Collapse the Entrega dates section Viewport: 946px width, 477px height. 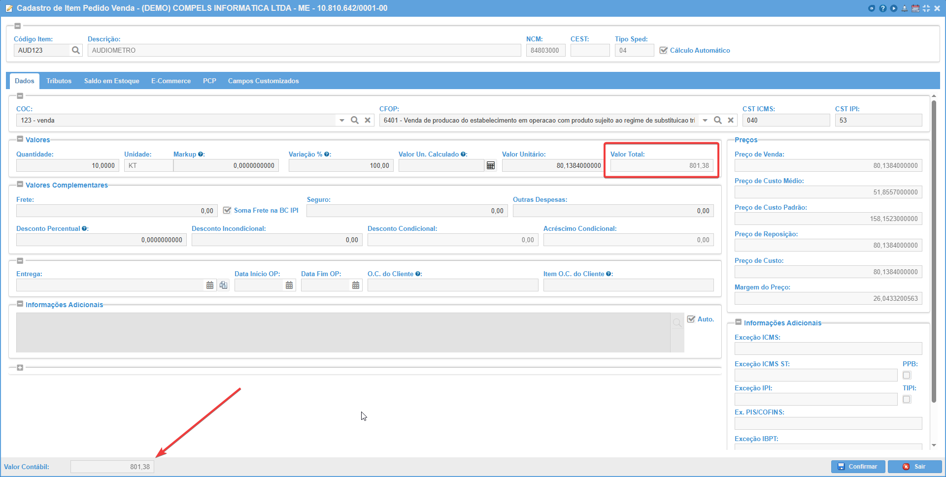[20, 261]
